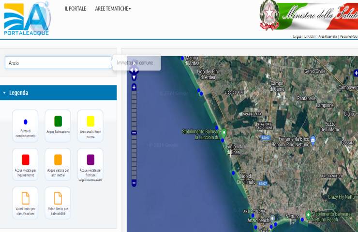The image size is (358, 232).
Task: Open the Link Utili link
Action: 310,36
